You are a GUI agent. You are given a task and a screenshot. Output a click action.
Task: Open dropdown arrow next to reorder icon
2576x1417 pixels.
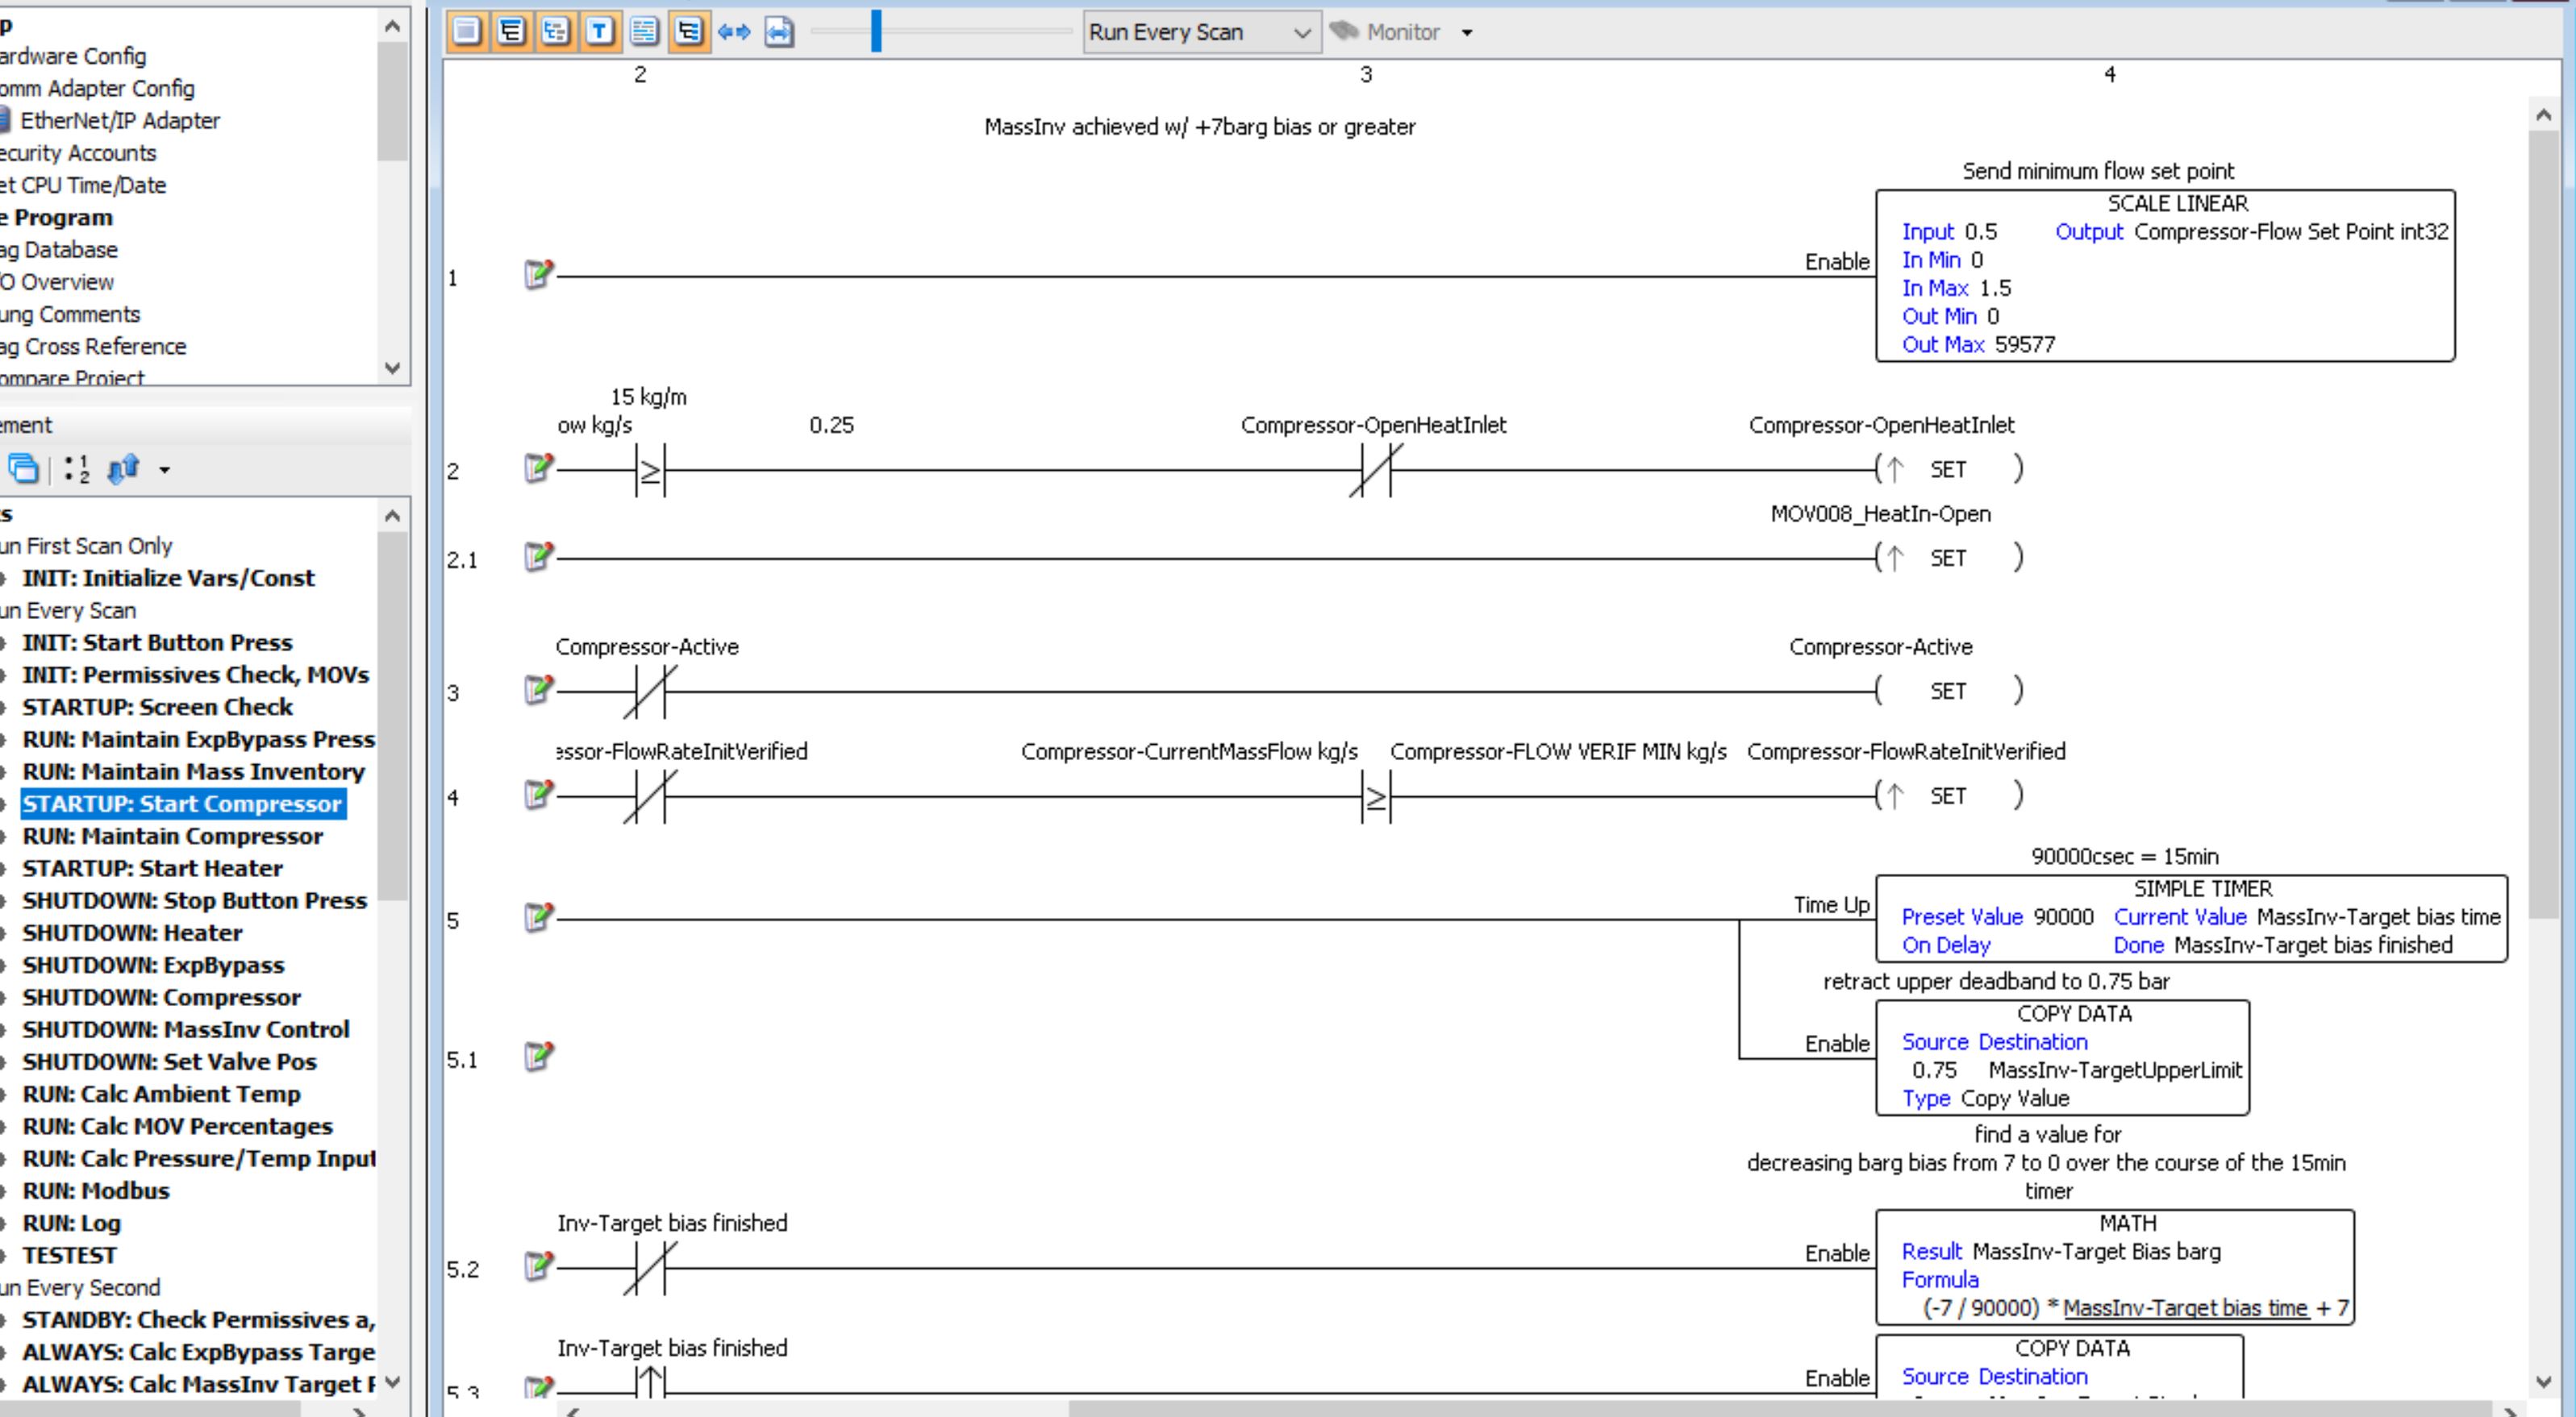pos(165,470)
